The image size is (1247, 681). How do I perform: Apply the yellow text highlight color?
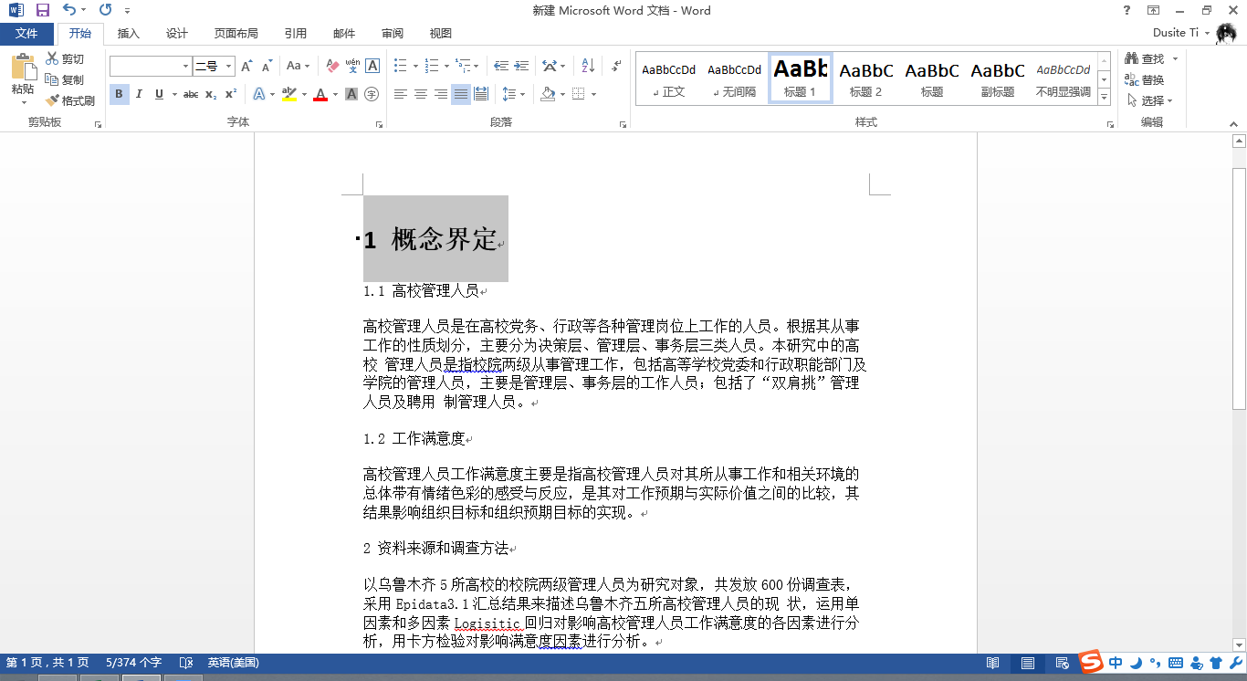point(289,94)
